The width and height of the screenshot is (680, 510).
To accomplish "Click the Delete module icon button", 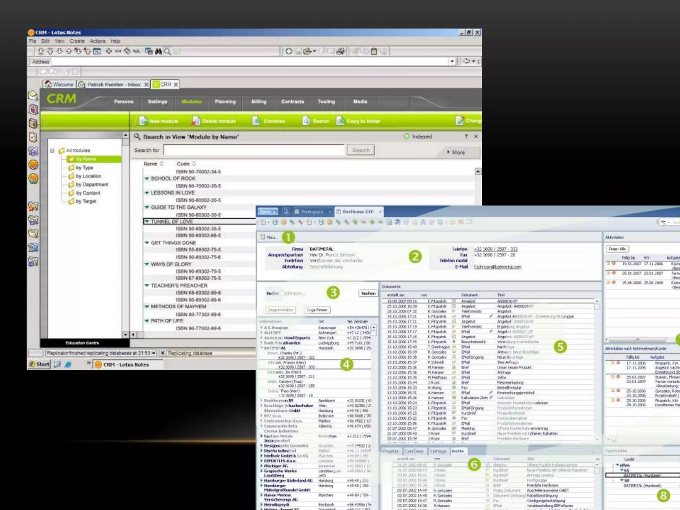I will point(196,121).
